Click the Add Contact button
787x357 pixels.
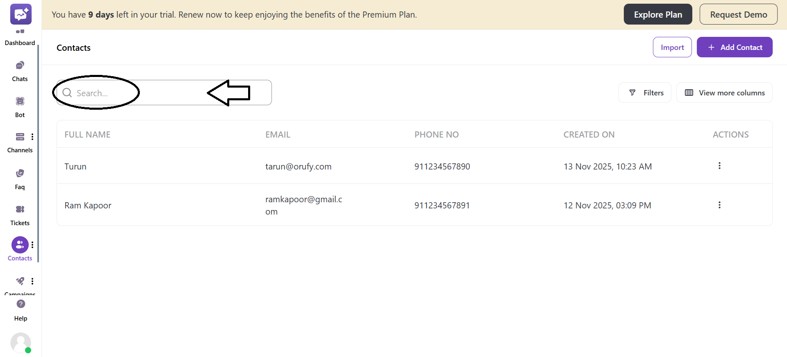pyautogui.click(x=734, y=47)
